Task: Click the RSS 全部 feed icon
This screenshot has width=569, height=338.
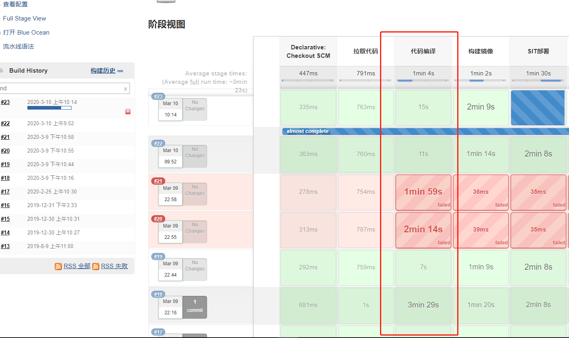Action: coord(58,266)
